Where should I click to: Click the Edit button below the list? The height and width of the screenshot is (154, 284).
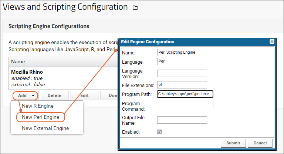pos(84,96)
